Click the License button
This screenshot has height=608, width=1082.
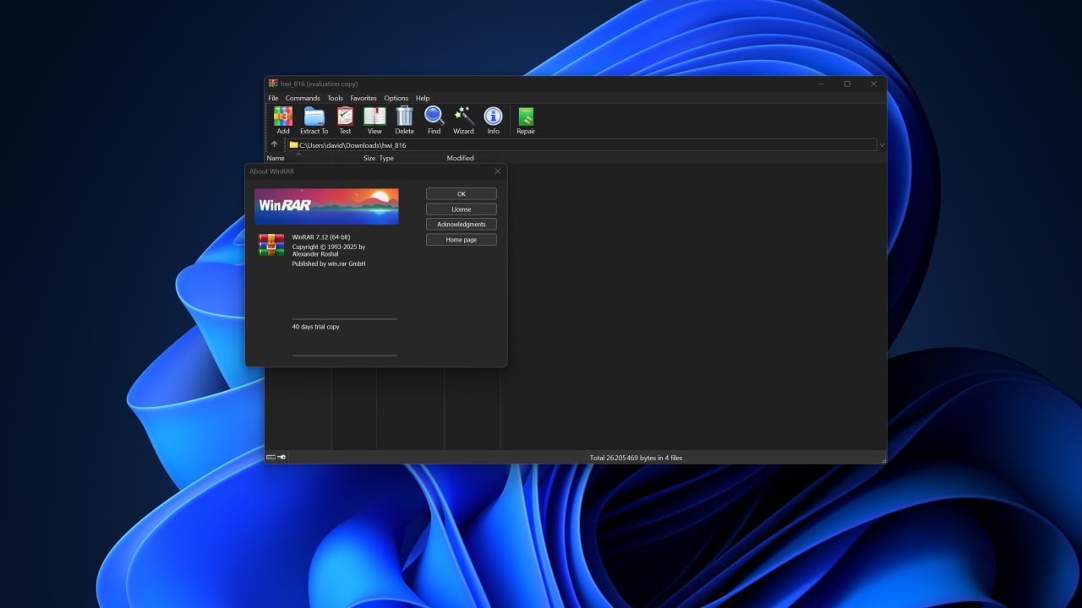coord(461,209)
